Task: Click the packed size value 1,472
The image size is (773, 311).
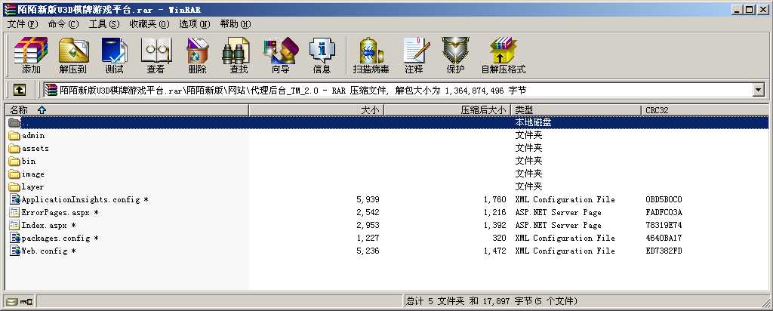Action: pos(494,251)
